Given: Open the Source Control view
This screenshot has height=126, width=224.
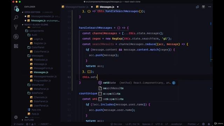Looking at the screenshot, I should tap(16, 27).
